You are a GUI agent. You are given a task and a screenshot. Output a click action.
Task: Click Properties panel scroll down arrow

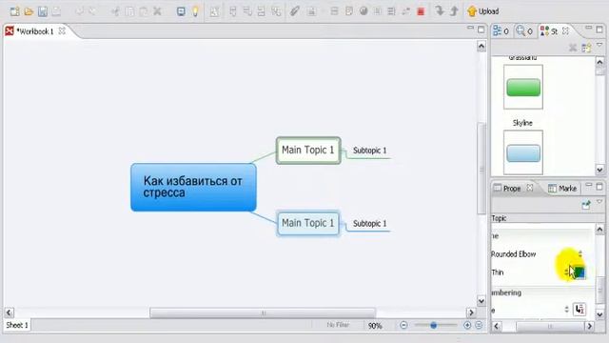pos(599,314)
